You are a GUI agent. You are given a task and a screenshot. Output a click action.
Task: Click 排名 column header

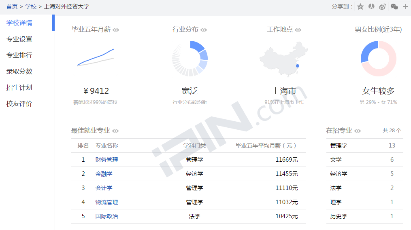pyautogui.click(x=83, y=146)
